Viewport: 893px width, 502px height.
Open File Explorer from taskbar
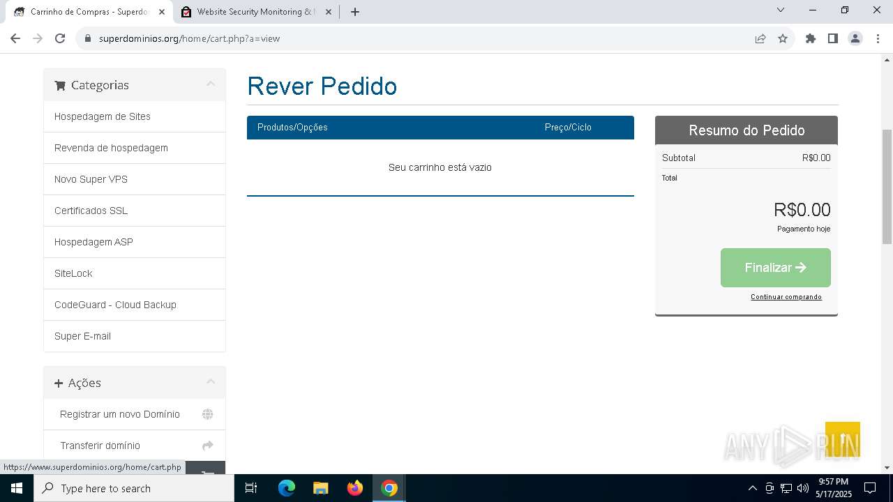pyautogui.click(x=321, y=488)
